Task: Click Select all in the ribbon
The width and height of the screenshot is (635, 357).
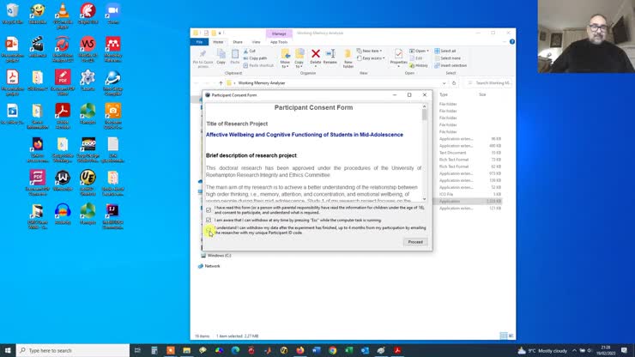Action: pyautogui.click(x=448, y=51)
